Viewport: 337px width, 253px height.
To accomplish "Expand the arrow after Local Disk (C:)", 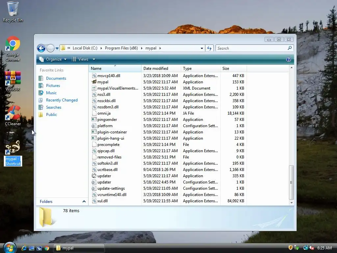I will [x=101, y=48].
